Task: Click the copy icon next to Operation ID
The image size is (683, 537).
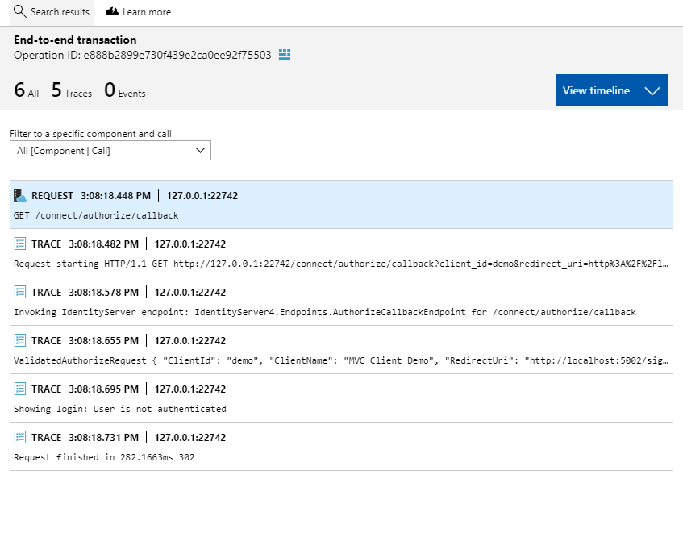Action: coord(284,55)
